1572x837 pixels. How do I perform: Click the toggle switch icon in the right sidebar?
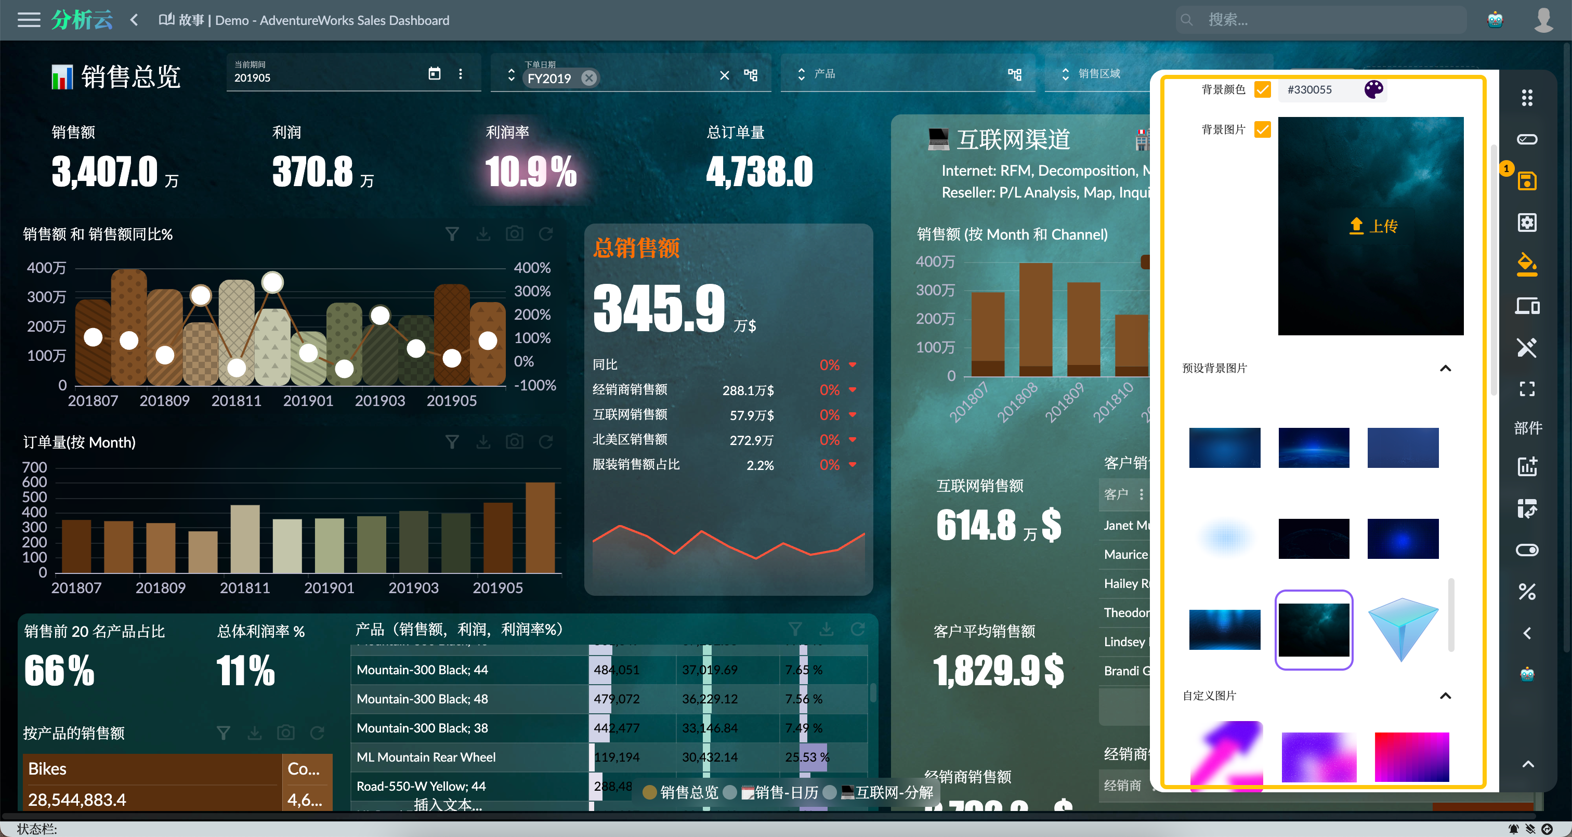tap(1527, 550)
